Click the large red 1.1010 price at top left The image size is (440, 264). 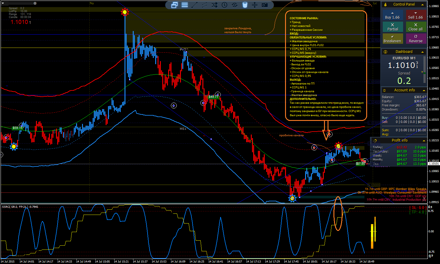click(19, 22)
